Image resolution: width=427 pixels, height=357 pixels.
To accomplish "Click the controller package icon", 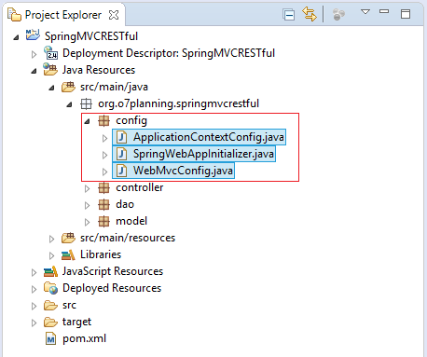I will (103, 187).
